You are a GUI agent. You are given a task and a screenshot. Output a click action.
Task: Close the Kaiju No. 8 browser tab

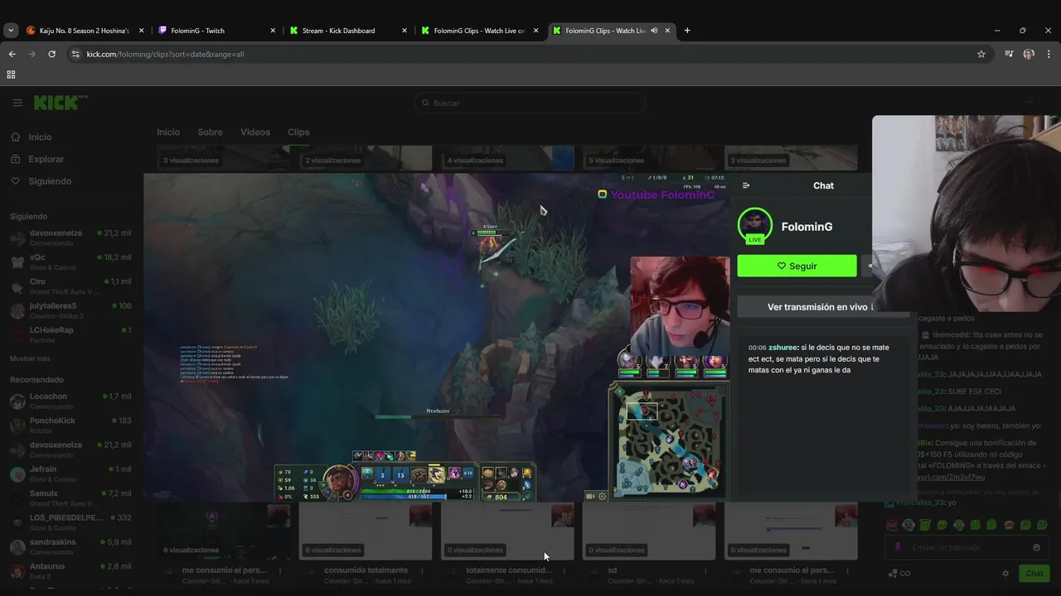point(141,31)
